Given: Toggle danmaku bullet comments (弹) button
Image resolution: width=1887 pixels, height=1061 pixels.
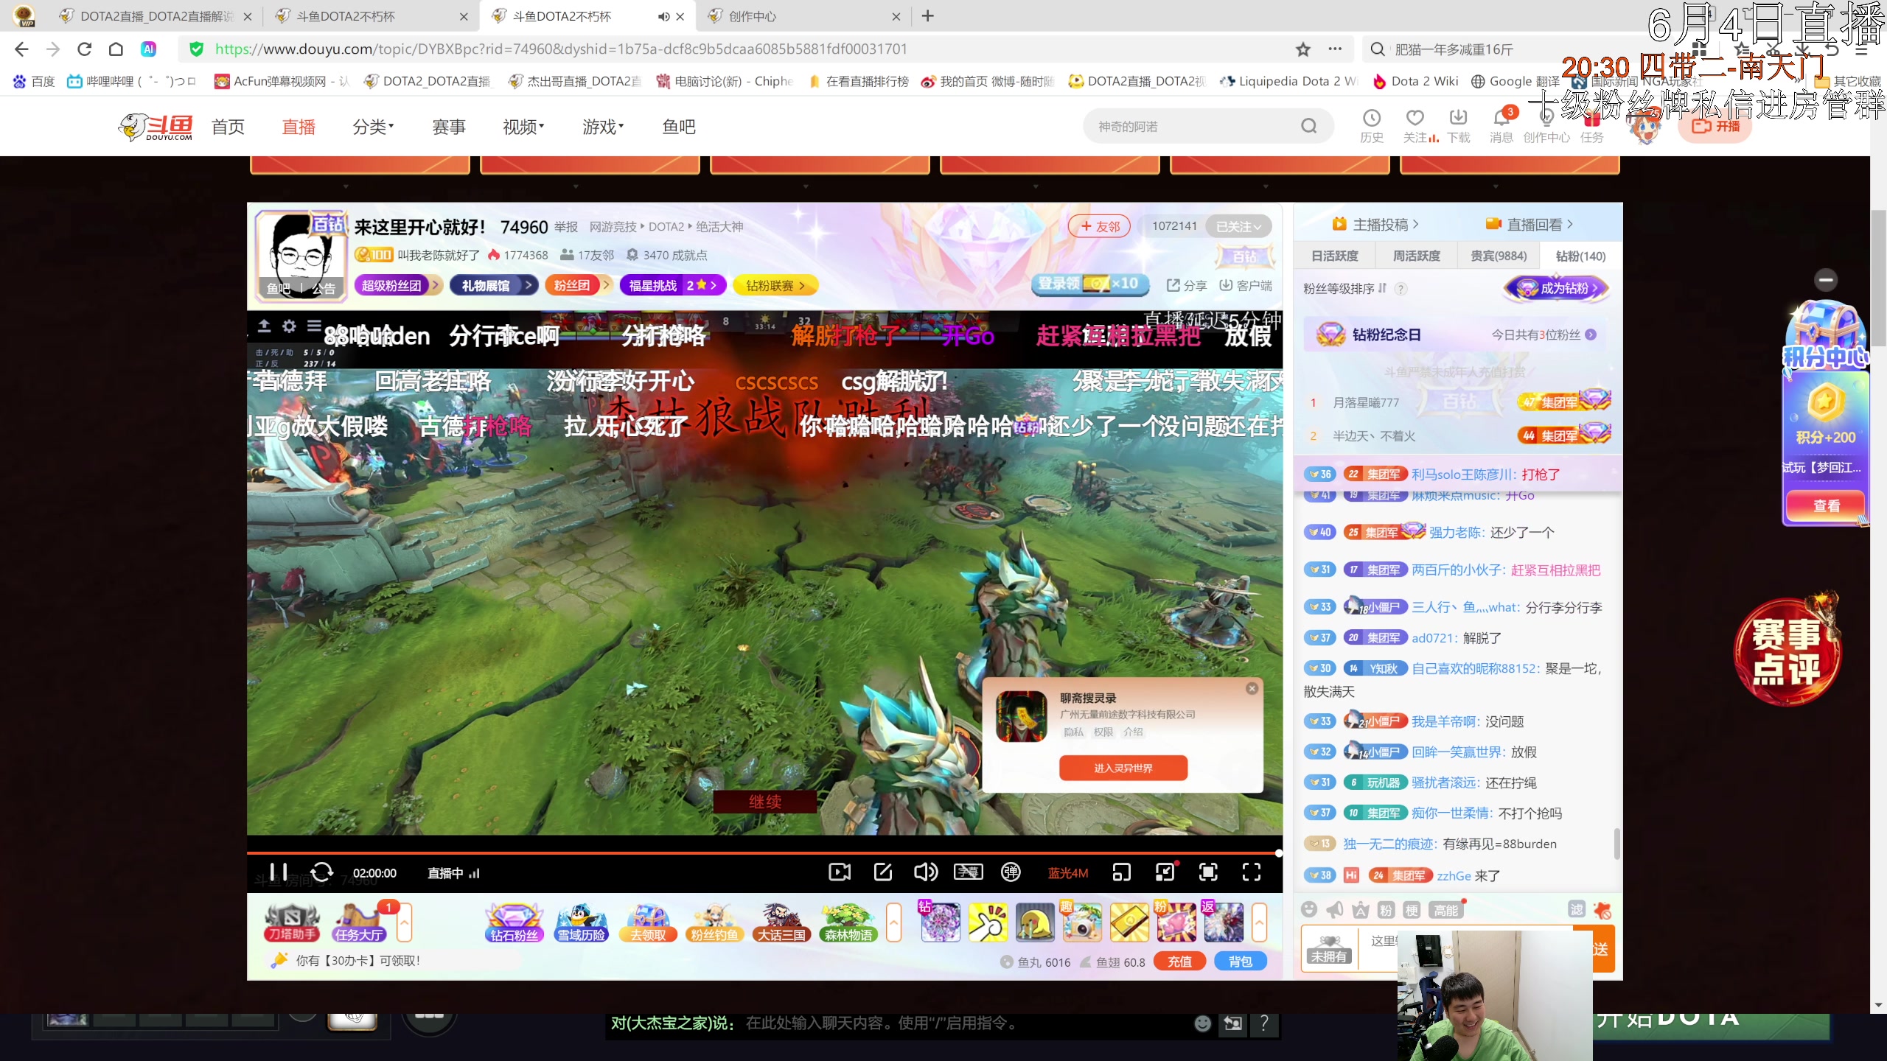Looking at the screenshot, I should 1011,872.
